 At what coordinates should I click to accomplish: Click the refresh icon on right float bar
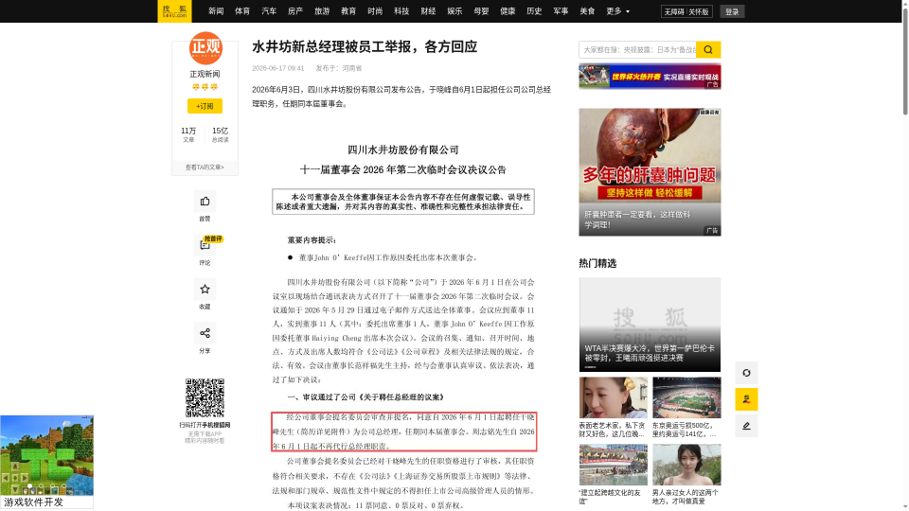(x=746, y=373)
